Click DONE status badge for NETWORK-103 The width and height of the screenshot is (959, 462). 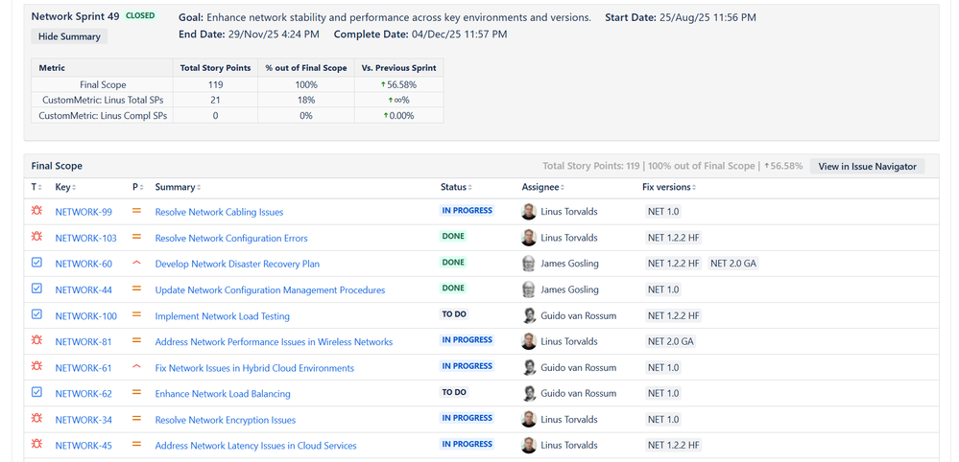[x=453, y=236]
